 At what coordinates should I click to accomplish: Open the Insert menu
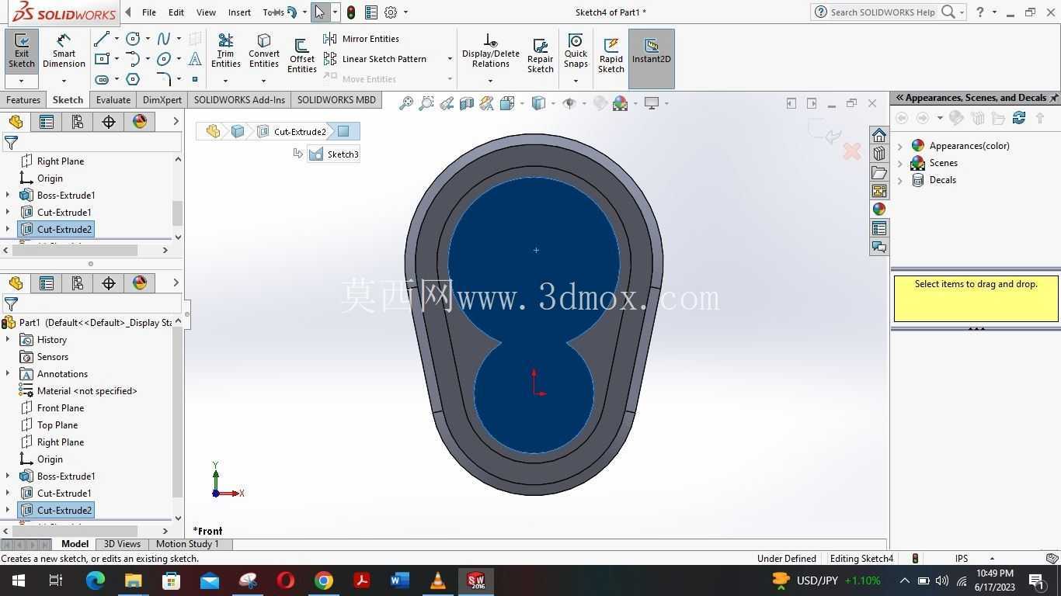coord(239,12)
